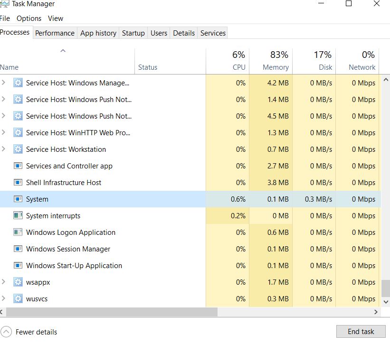Expand the Service Host: WinHTTP Web Proxy entry
Screen dimensions: 390x344
pos(5,132)
